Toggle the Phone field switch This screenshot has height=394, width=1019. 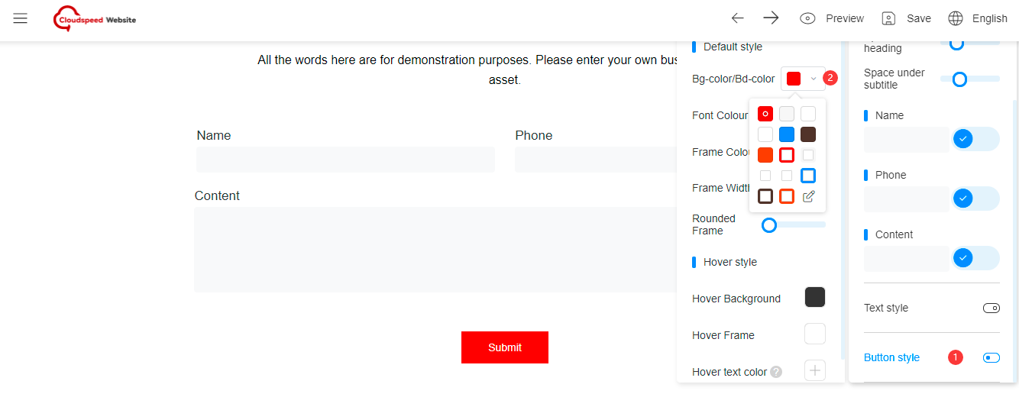coord(975,199)
